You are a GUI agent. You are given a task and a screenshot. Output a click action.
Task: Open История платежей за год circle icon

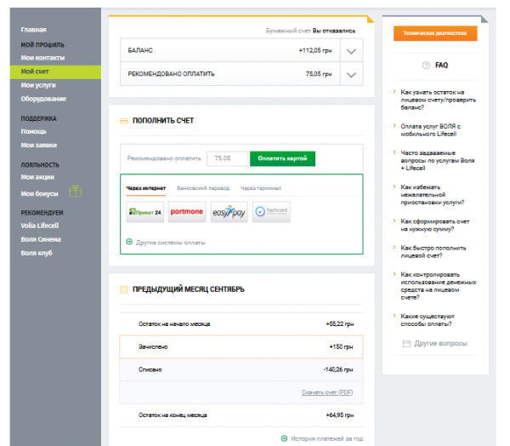pos(284,438)
